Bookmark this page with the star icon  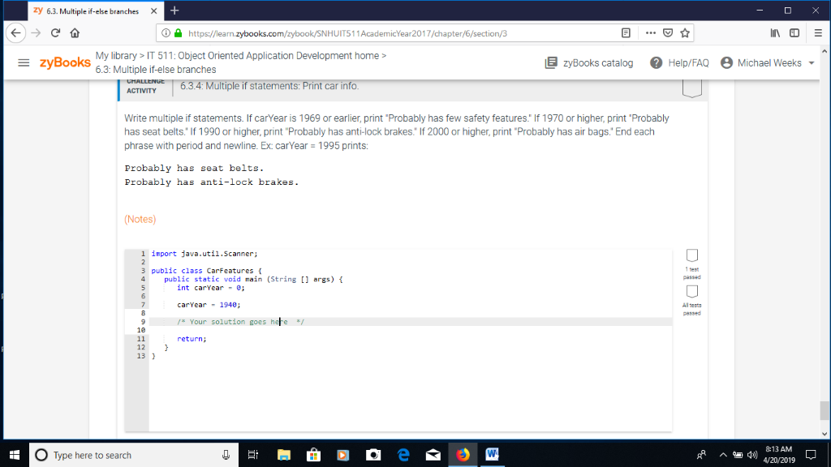(x=685, y=33)
